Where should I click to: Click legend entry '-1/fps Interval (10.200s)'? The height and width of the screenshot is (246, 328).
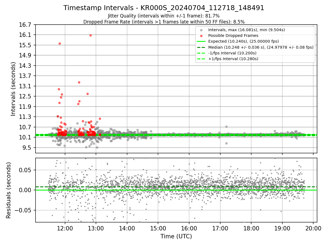(x=232, y=53)
